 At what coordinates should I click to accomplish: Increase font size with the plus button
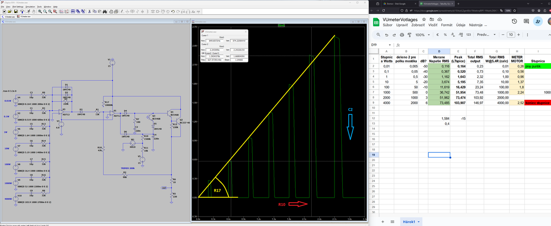point(518,35)
